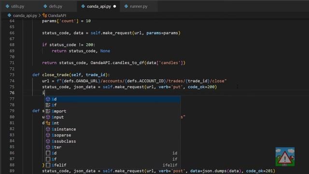The width and height of the screenshot is (309, 174).
Task: Click oanda_api.py in the breadcrumb
Action: 25,15
